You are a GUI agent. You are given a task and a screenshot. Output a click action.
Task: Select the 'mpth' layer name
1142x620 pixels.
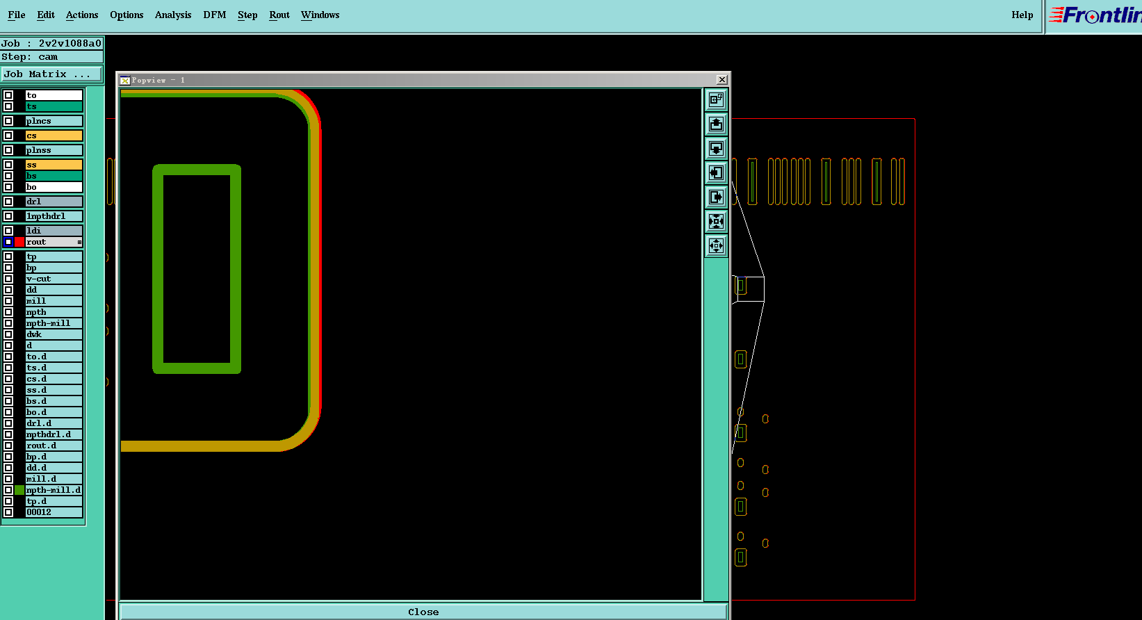point(54,312)
